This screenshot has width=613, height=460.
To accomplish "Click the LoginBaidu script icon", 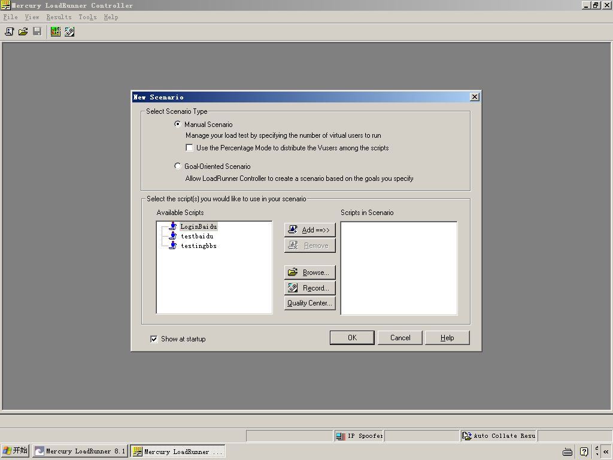I will pos(173,226).
